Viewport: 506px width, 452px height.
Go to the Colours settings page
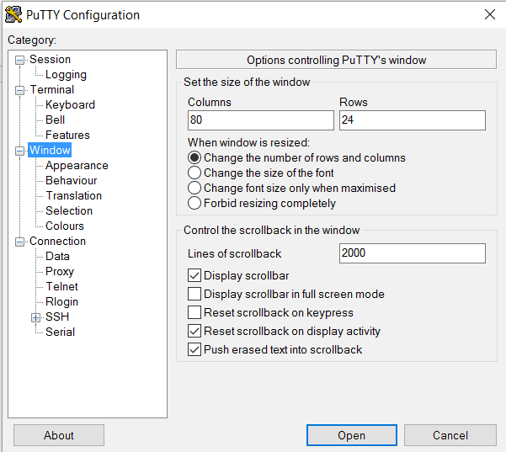[x=65, y=226]
